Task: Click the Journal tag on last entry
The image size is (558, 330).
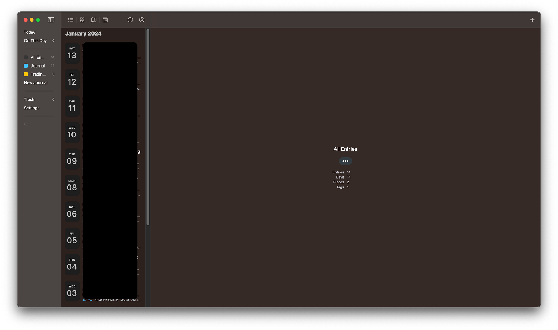Action: (88, 300)
